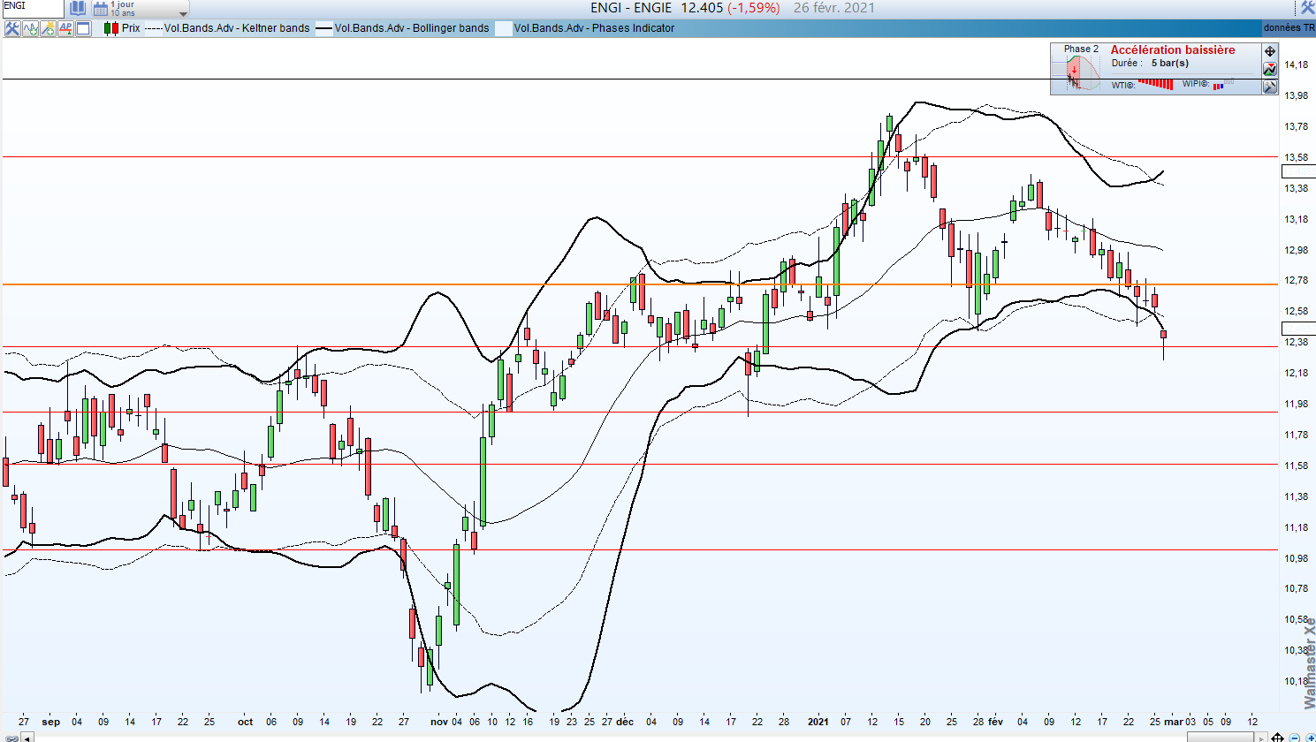This screenshot has width=1316, height=742.
Task: Click the 'nov' month label on time axis
Action: pyautogui.click(x=439, y=722)
